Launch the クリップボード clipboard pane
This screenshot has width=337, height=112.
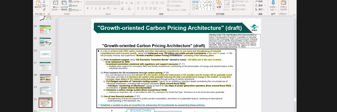(49, 14)
